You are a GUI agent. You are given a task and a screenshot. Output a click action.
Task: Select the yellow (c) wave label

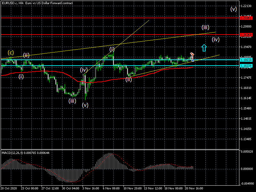point(11,52)
